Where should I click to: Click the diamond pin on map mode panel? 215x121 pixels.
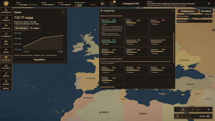(196, 116)
